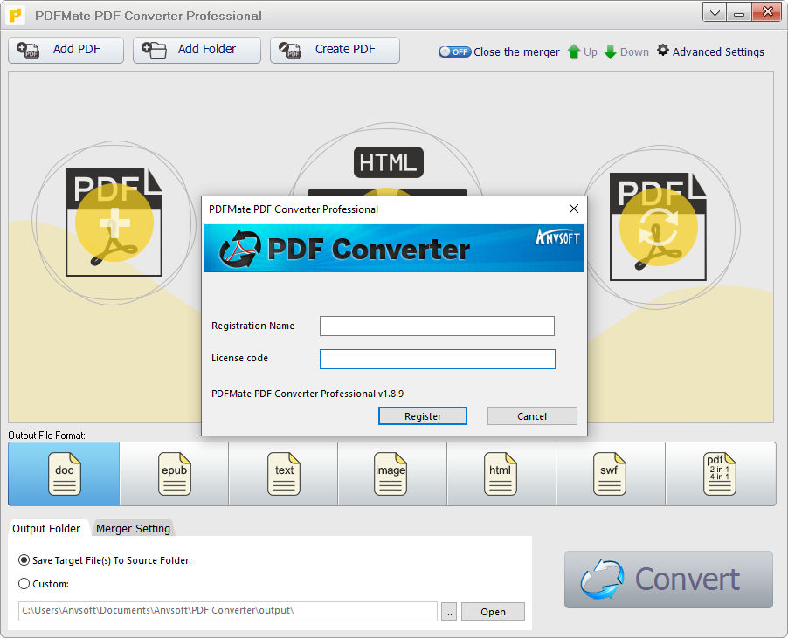The height and width of the screenshot is (638, 788).
Task: Cancel the registration dialog
Action: pyautogui.click(x=532, y=416)
